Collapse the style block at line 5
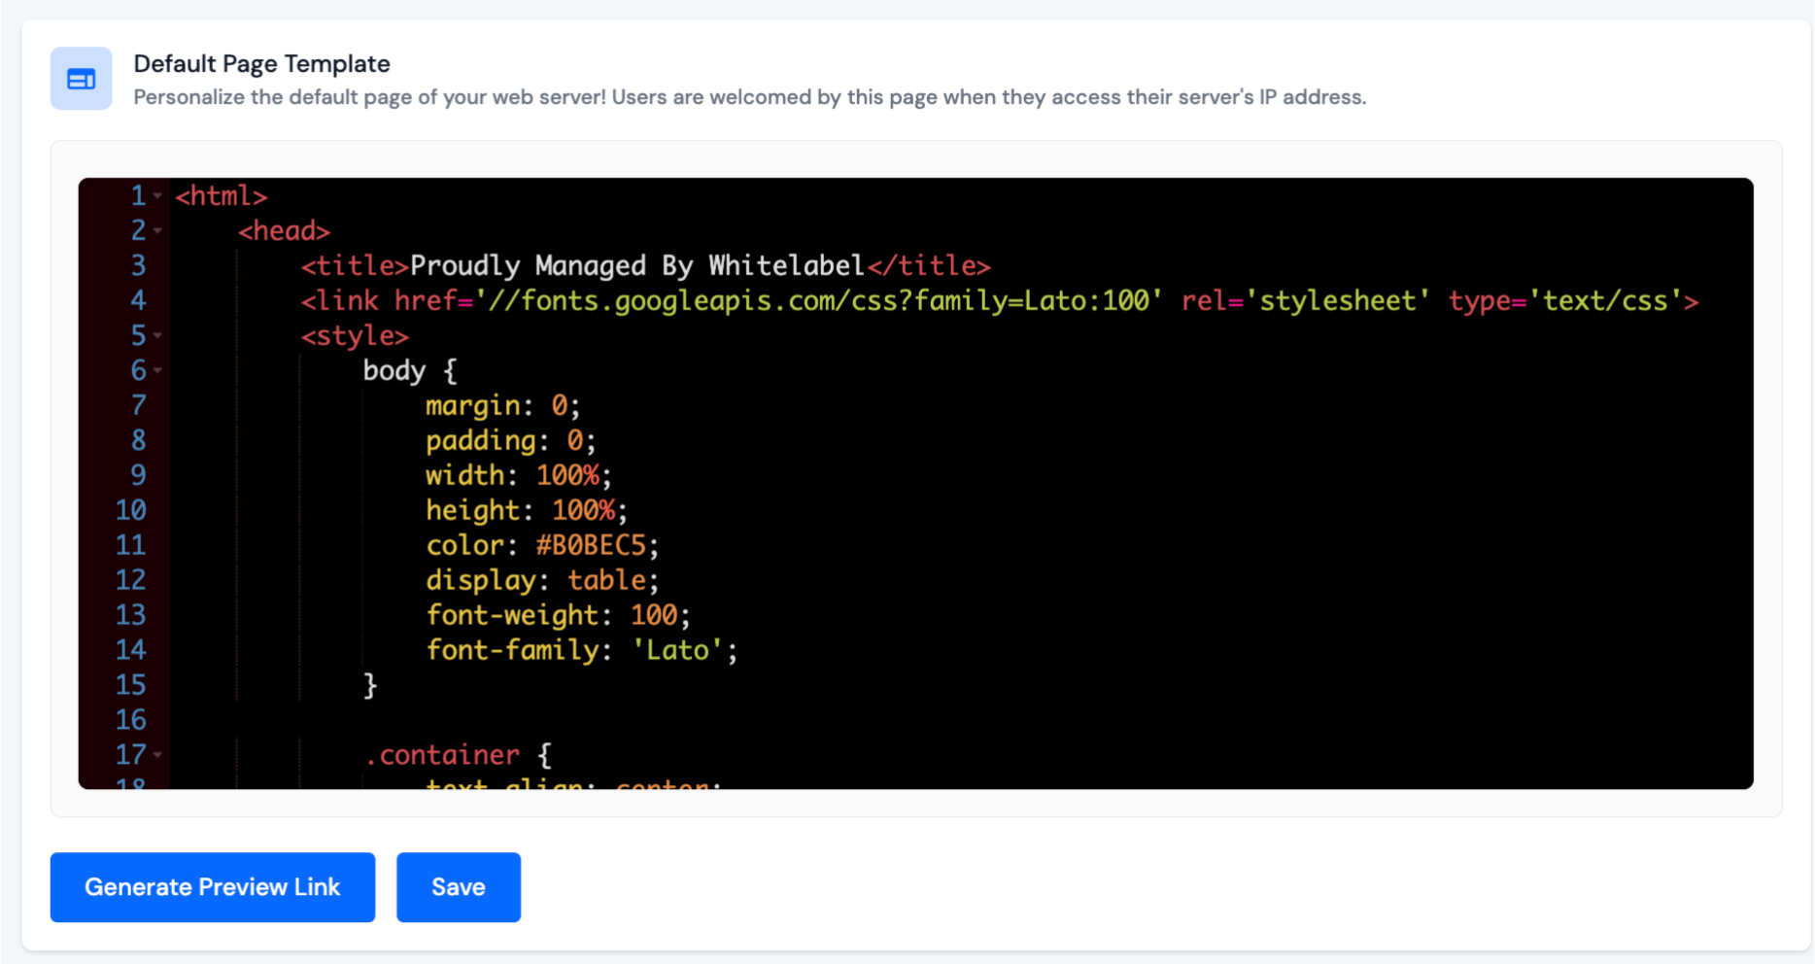1815x964 pixels. click(x=157, y=335)
